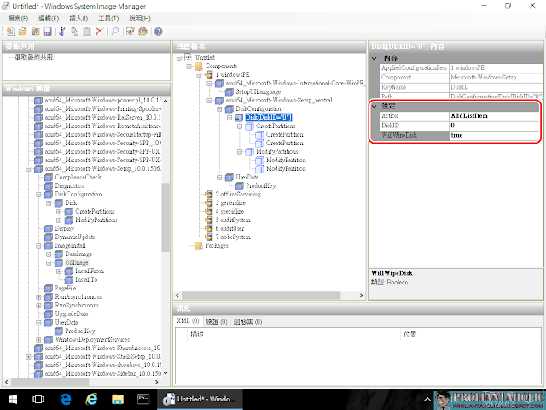Image resolution: width=546 pixels, height=410 pixels.
Task: Select ProductKey under UserData in answer file
Action: 260,186
